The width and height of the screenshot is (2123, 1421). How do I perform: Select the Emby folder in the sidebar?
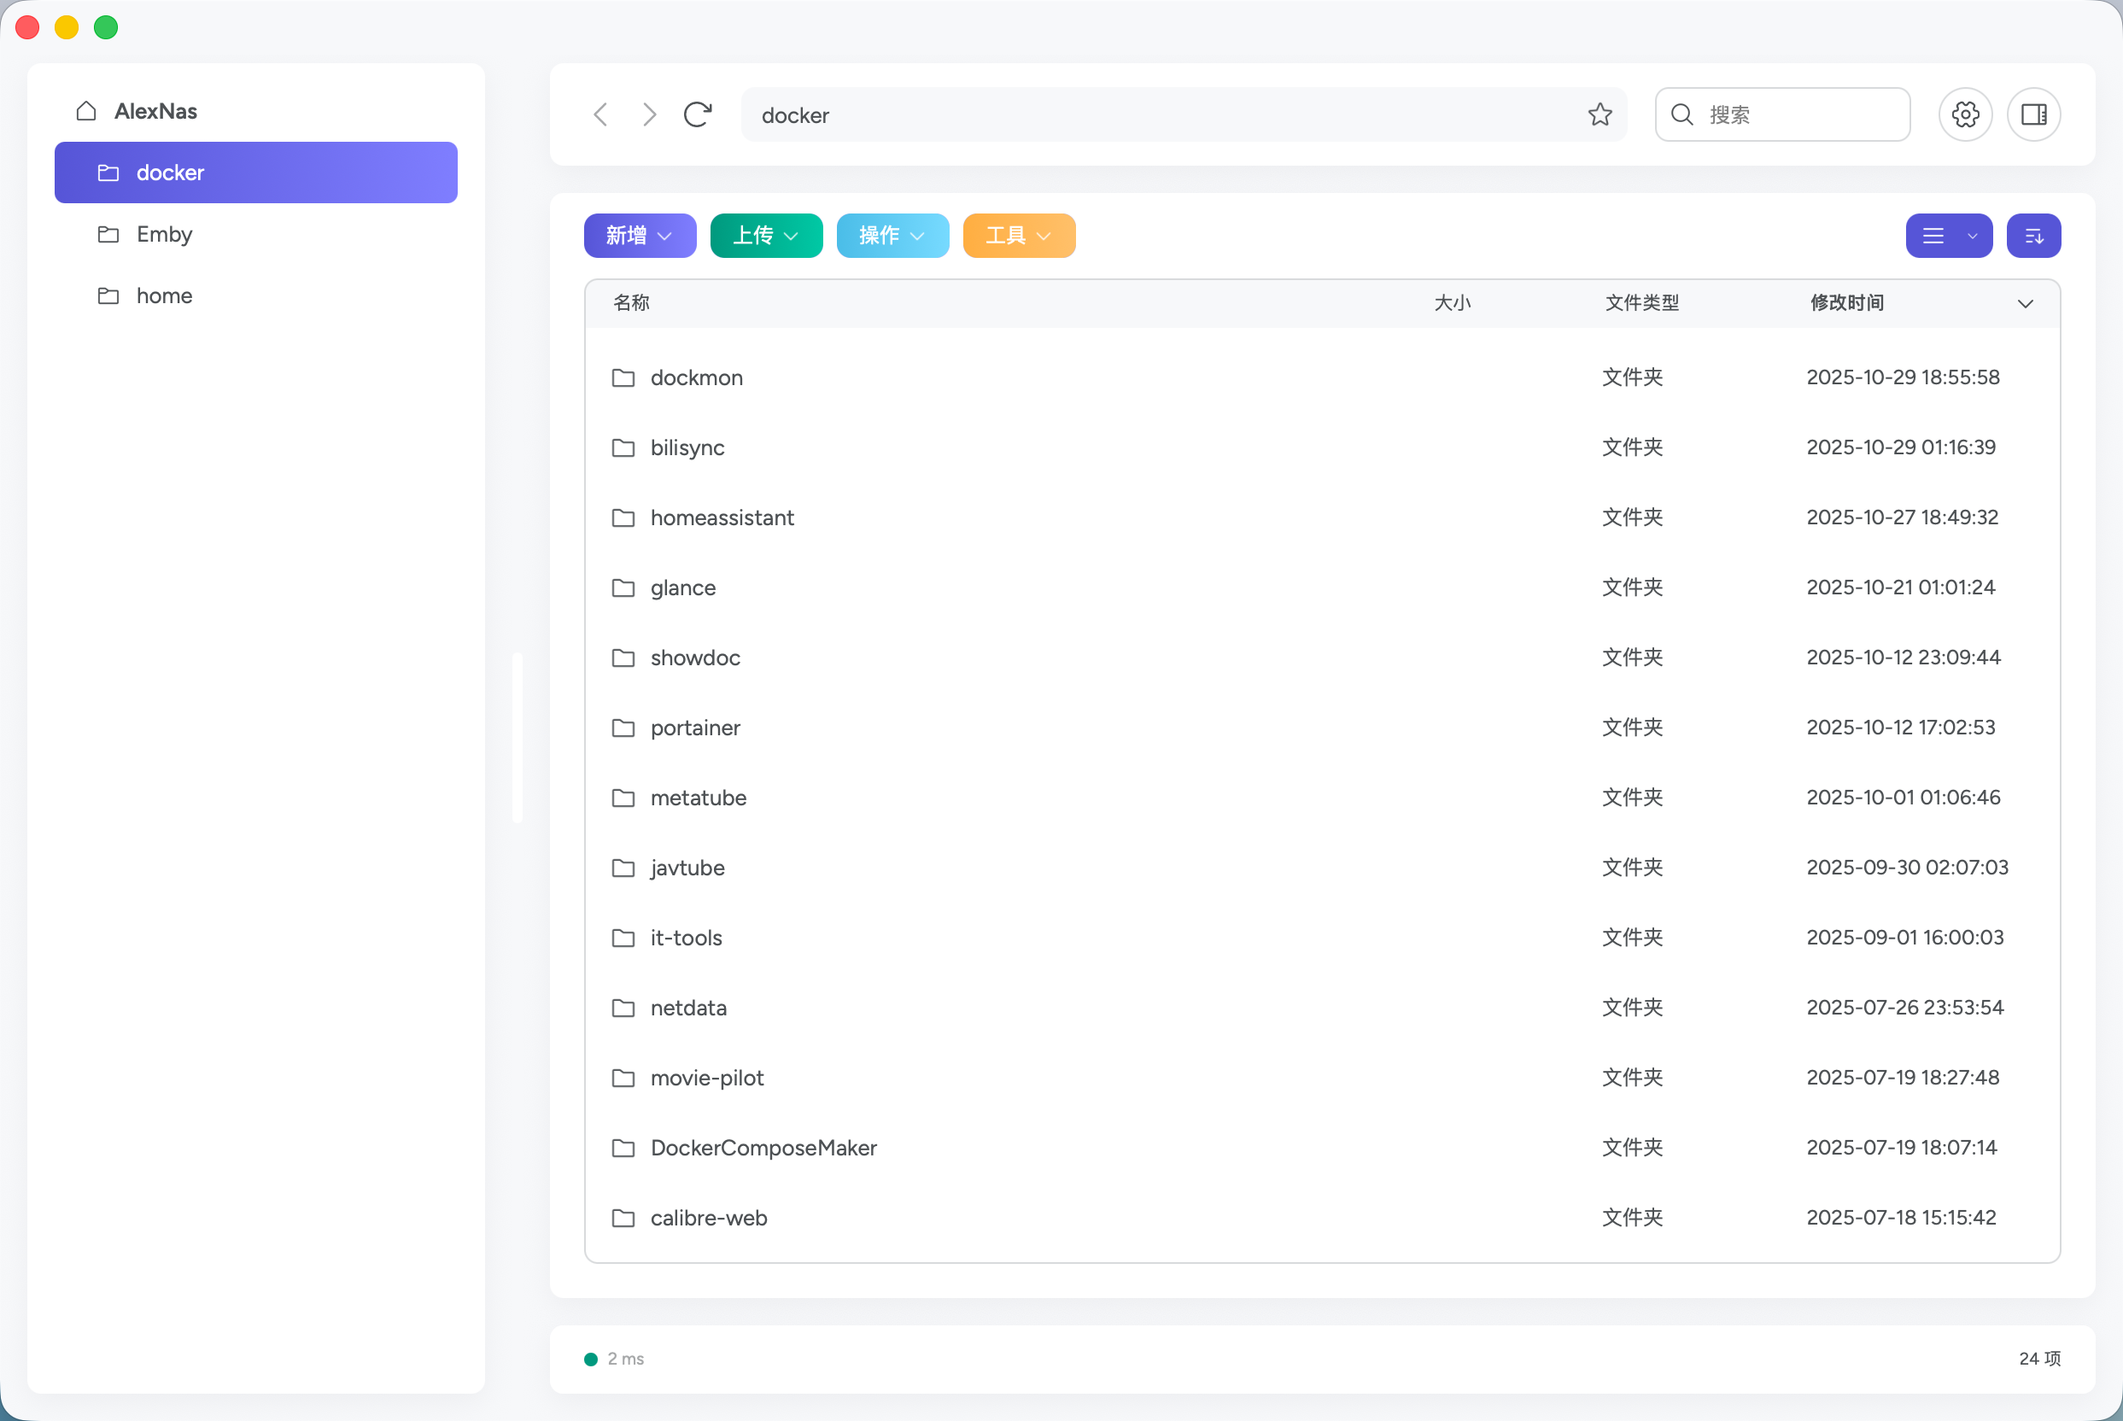[x=165, y=234]
